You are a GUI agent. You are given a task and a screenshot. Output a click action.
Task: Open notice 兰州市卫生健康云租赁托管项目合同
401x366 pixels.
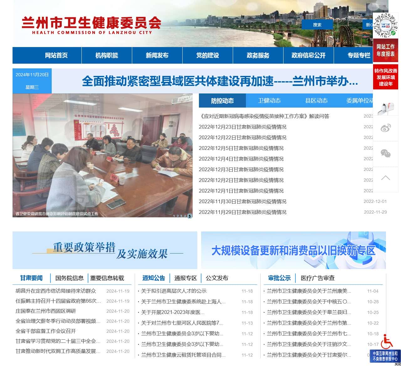[x=183, y=355]
